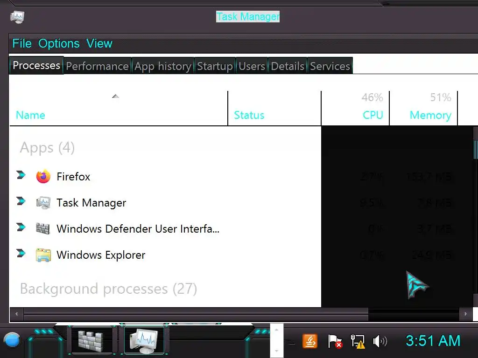Open the Options menu

point(59,43)
